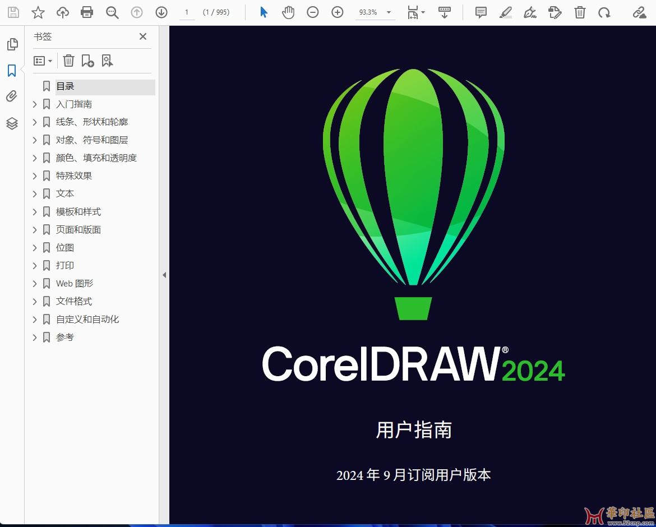Expand the 颜色、填充和透明度 bookmark

click(35, 158)
